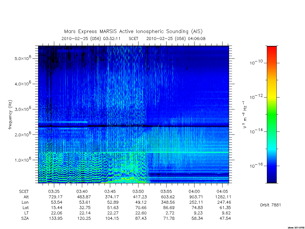Viewport: 305px width, 229px height.
Task: Click local time value '2.72'
Action: click(170, 213)
